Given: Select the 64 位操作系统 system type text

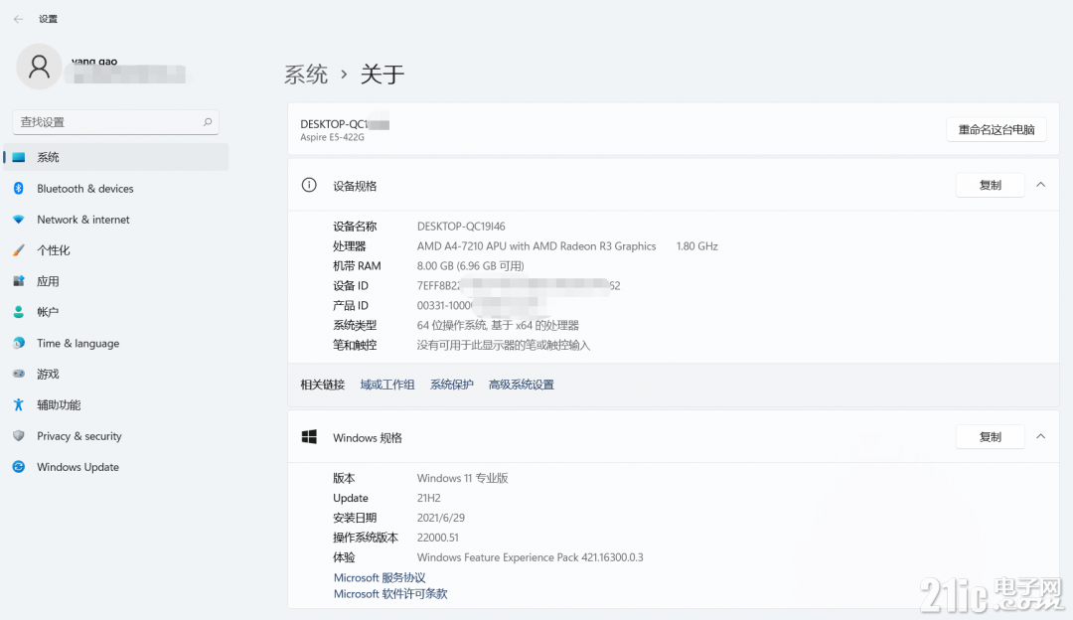Looking at the screenshot, I should (498, 326).
